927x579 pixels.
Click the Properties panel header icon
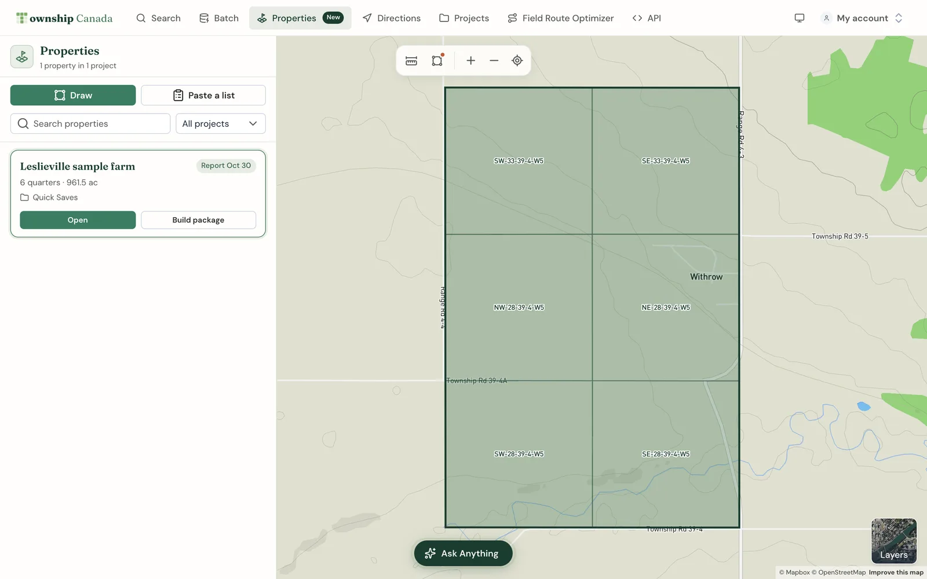click(22, 57)
